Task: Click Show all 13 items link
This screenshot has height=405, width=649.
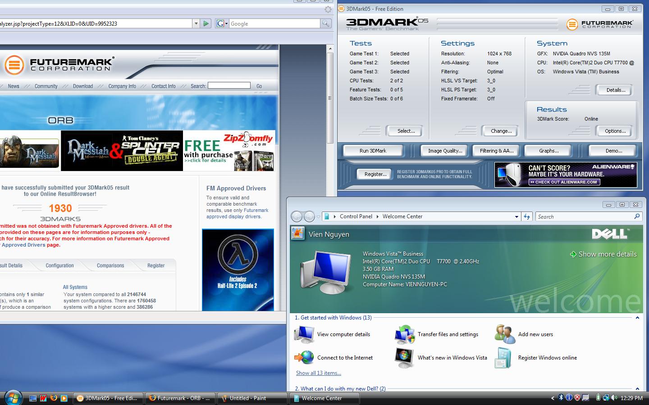Action: pyautogui.click(x=319, y=373)
